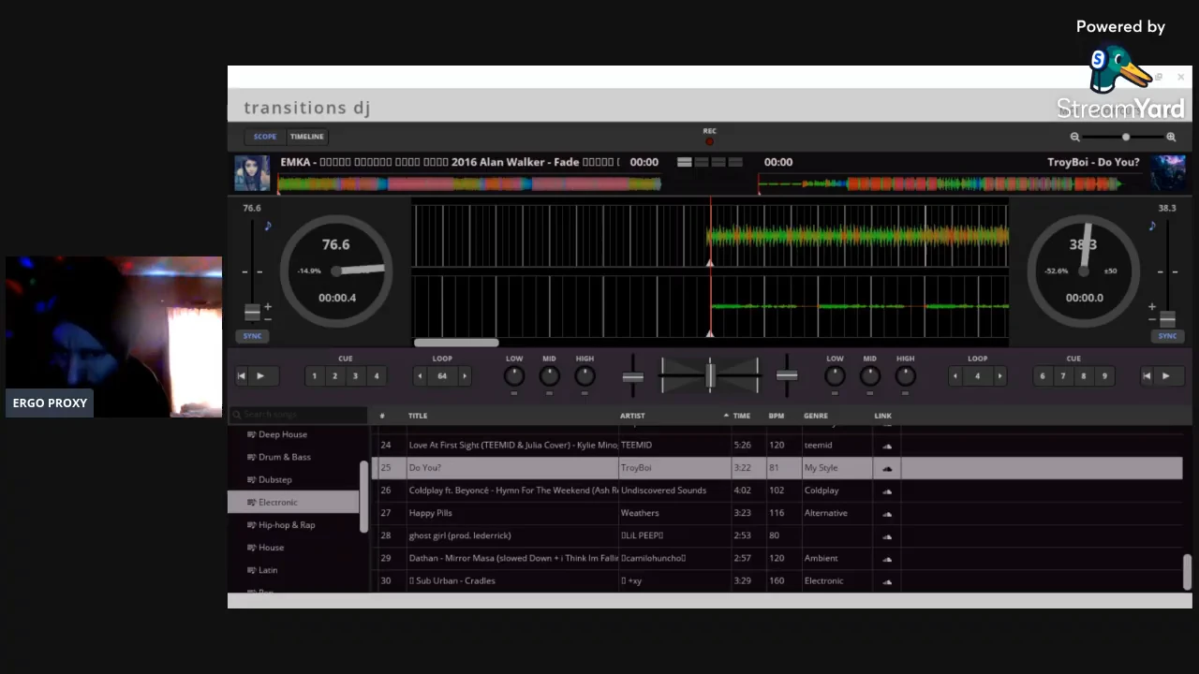Jump to start on the left deck
Screen dimensions: 1199x674
pyautogui.click(x=242, y=376)
